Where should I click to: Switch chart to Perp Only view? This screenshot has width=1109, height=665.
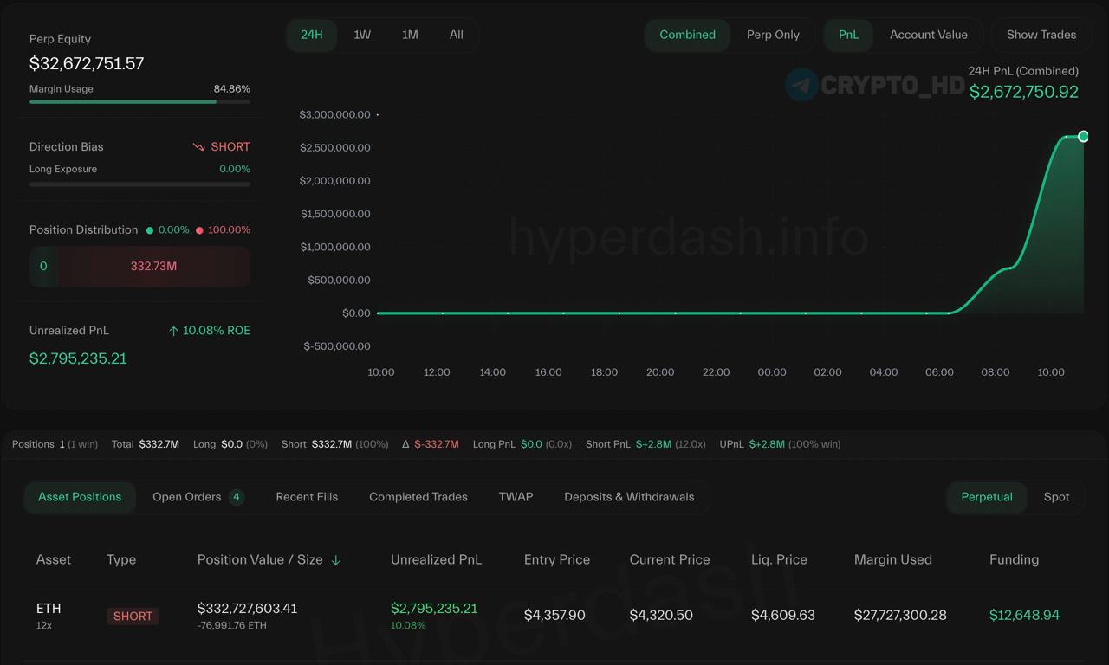773,35
